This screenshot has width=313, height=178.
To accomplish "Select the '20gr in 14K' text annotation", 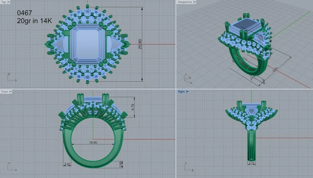I will pos(34,21).
